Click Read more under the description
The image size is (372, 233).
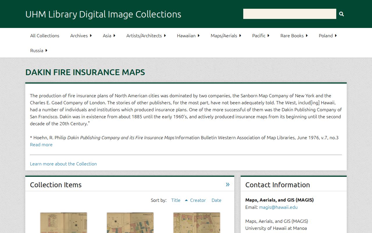click(x=41, y=144)
